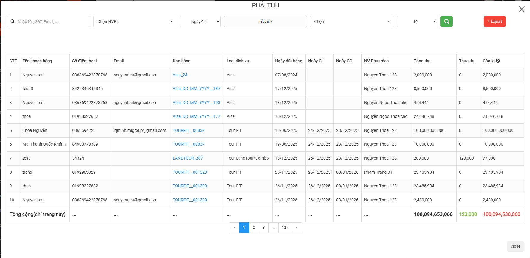Expand the Chọn select box

pos(352,21)
